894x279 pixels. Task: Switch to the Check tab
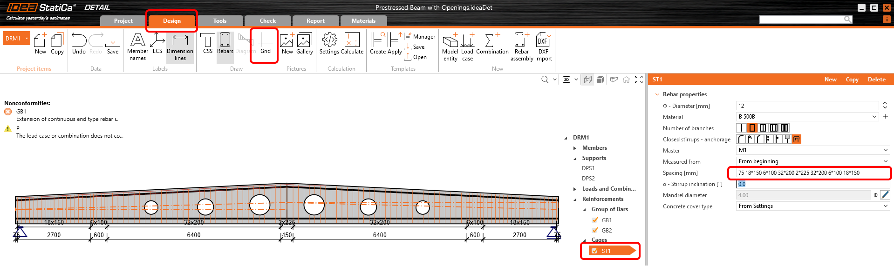click(267, 21)
